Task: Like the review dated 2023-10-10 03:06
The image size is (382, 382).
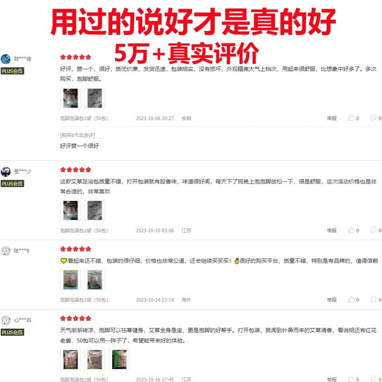Action: coord(353,230)
